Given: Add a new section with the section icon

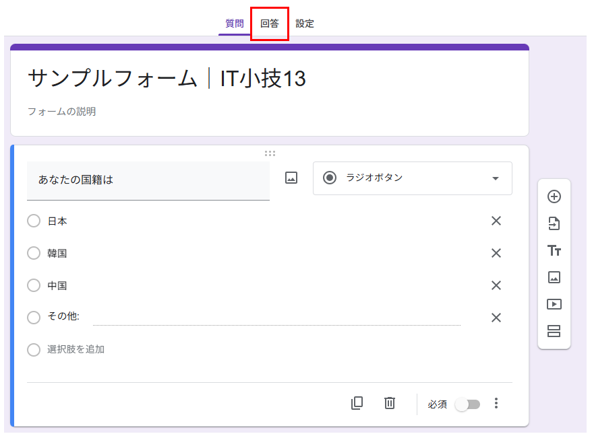Looking at the screenshot, I should (554, 330).
